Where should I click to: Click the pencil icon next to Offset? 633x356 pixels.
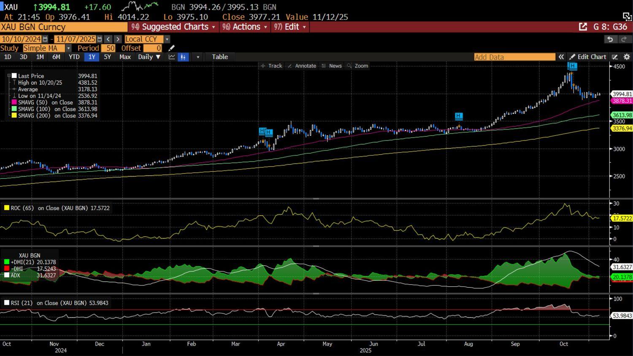click(171, 48)
